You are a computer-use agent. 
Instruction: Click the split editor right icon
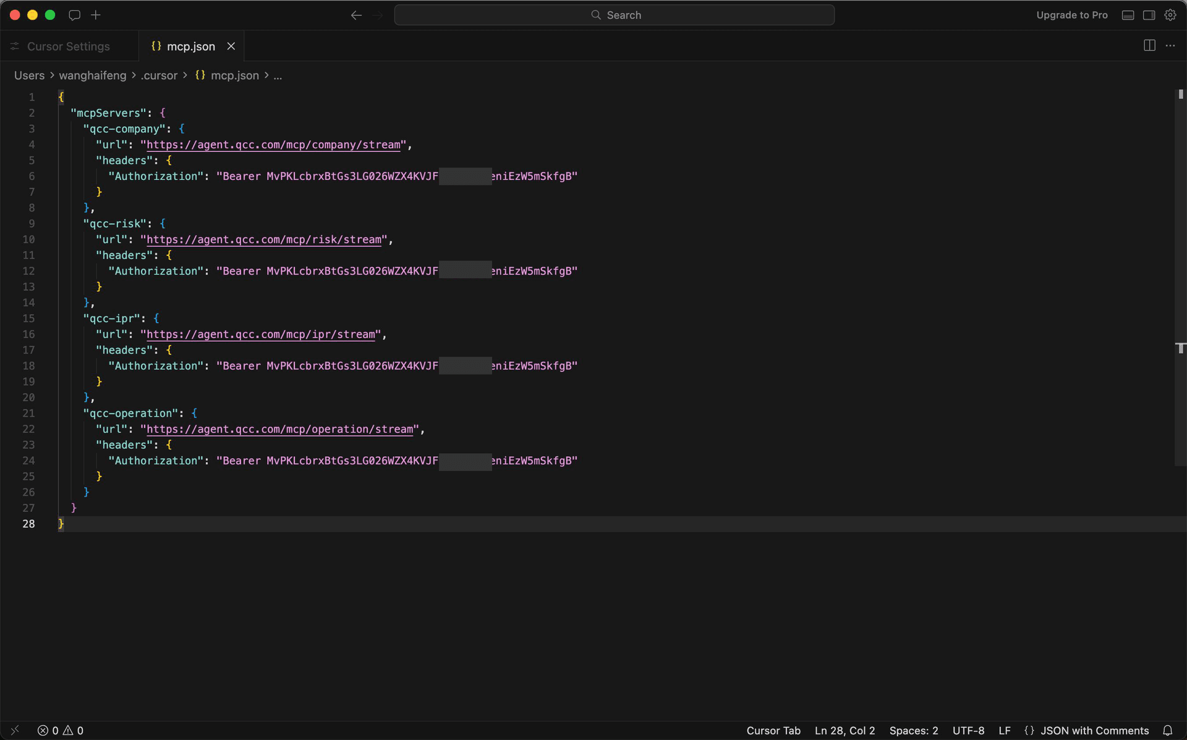click(1149, 46)
